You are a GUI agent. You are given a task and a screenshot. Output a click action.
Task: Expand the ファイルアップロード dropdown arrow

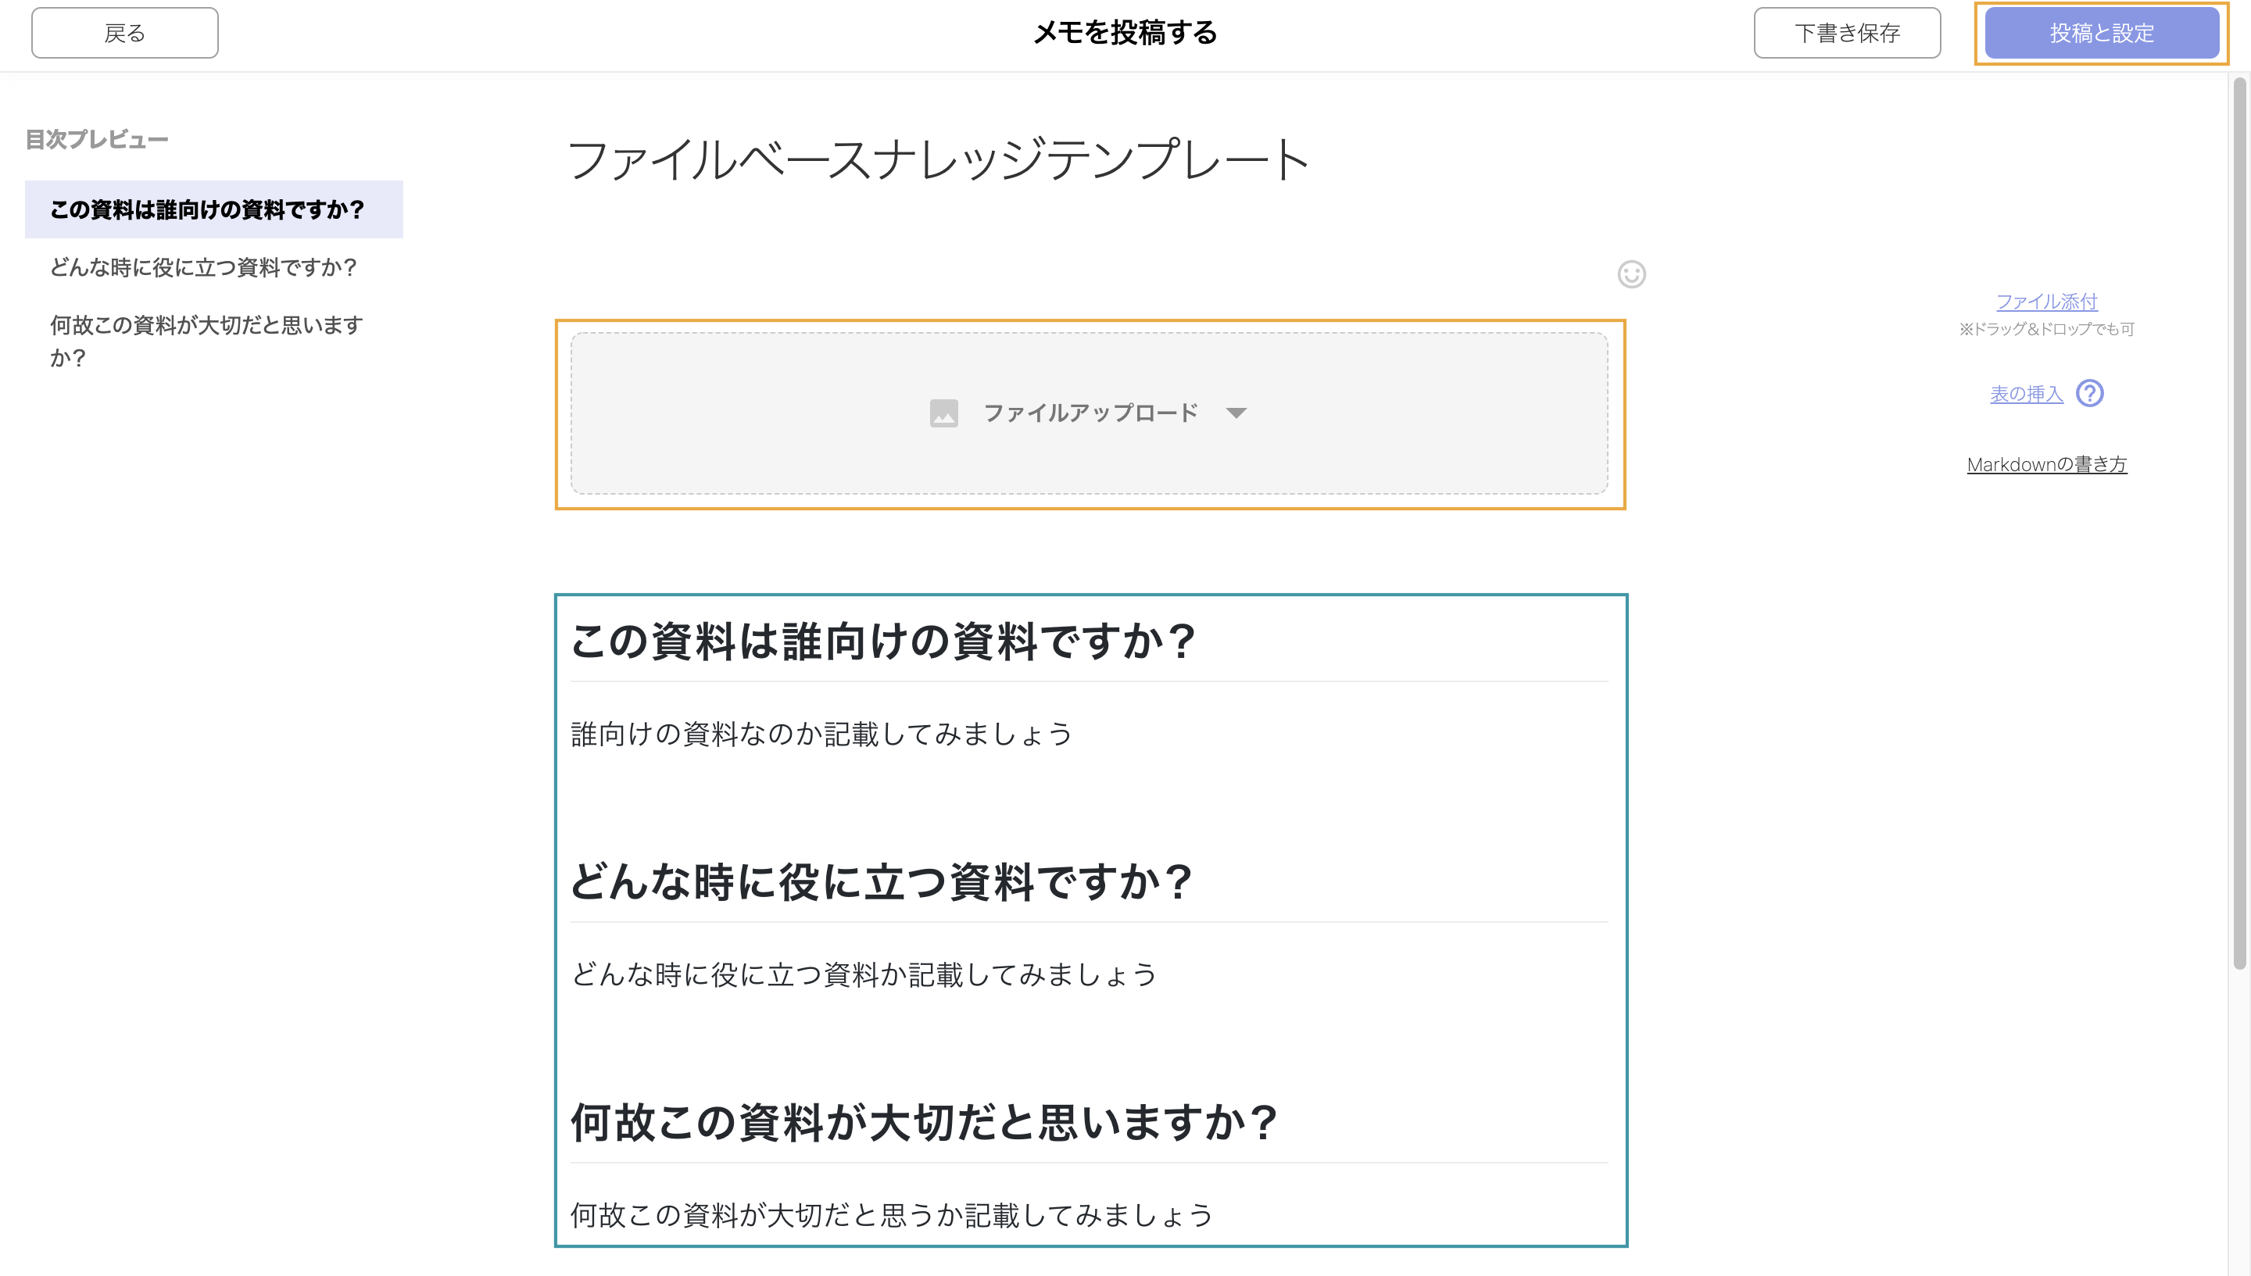(1236, 413)
